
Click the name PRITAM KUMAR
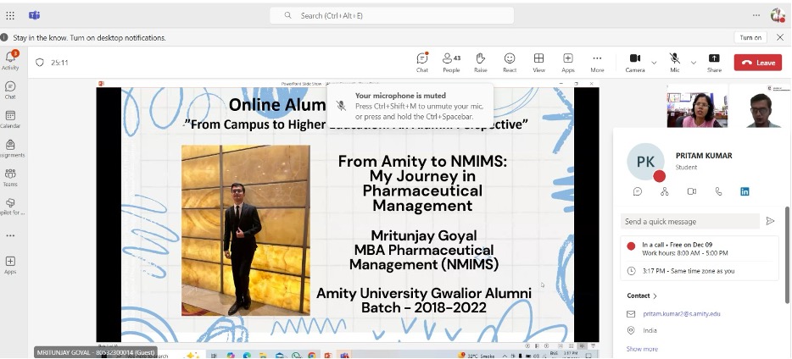click(x=704, y=155)
